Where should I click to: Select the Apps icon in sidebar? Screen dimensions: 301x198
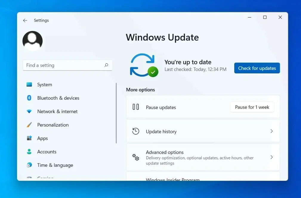pos(29,138)
